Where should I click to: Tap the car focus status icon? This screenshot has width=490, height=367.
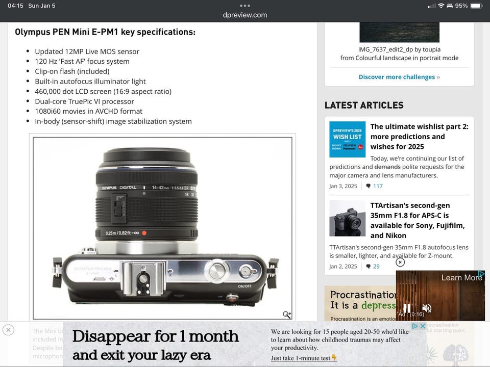point(450,6)
